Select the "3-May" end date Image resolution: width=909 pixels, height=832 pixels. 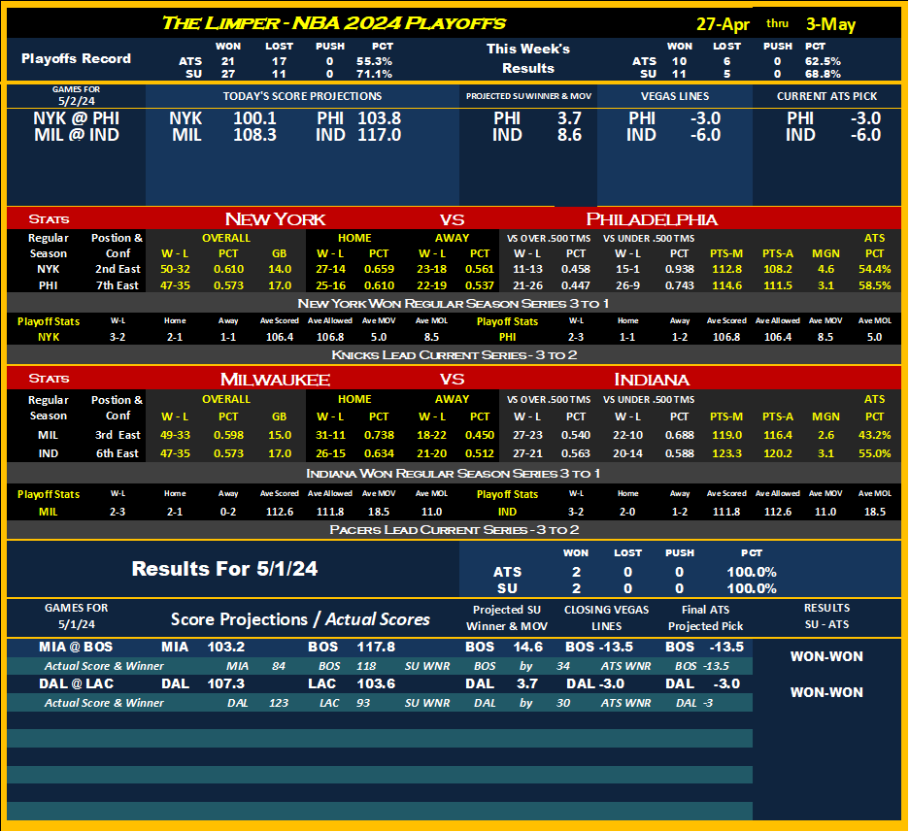pyautogui.click(x=830, y=24)
